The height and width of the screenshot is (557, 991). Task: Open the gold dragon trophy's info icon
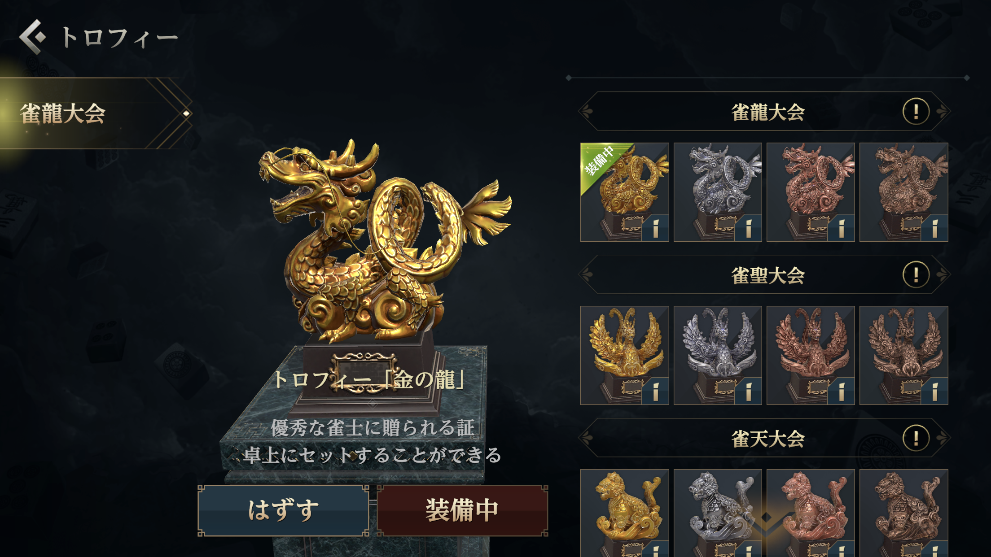tap(655, 228)
